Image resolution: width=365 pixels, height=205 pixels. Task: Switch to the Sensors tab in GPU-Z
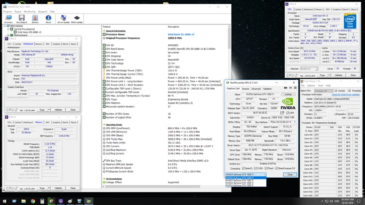tap(246, 88)
